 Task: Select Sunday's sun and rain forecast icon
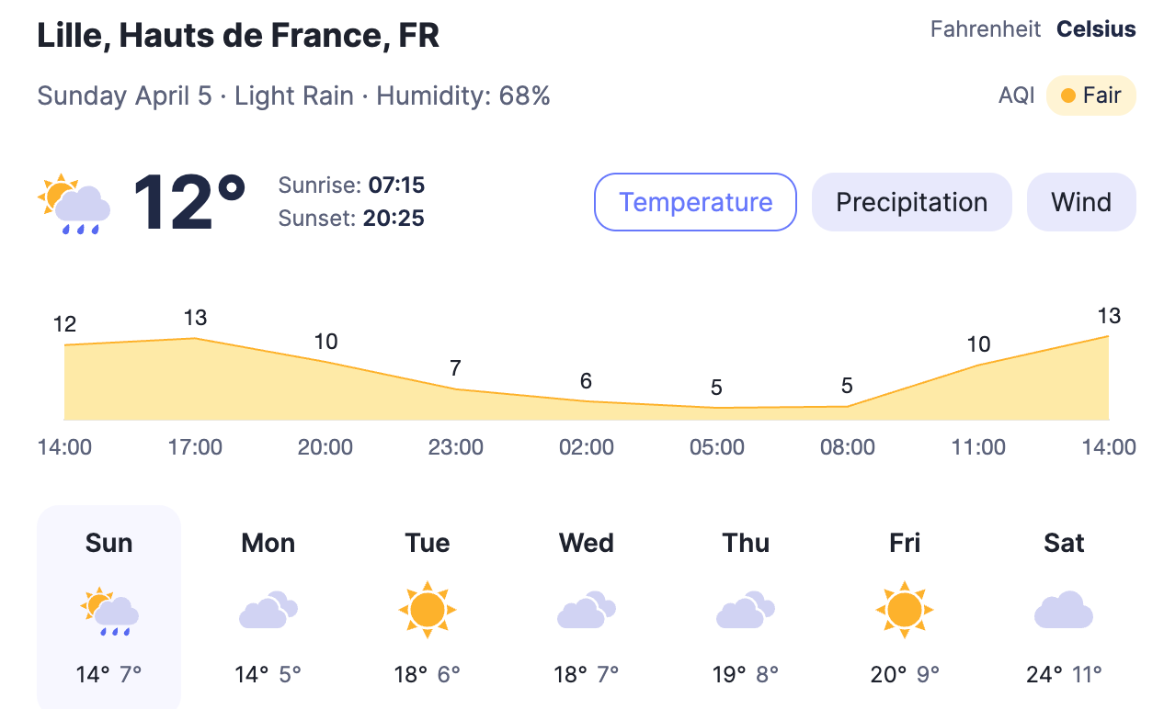[x=109, y=611]
